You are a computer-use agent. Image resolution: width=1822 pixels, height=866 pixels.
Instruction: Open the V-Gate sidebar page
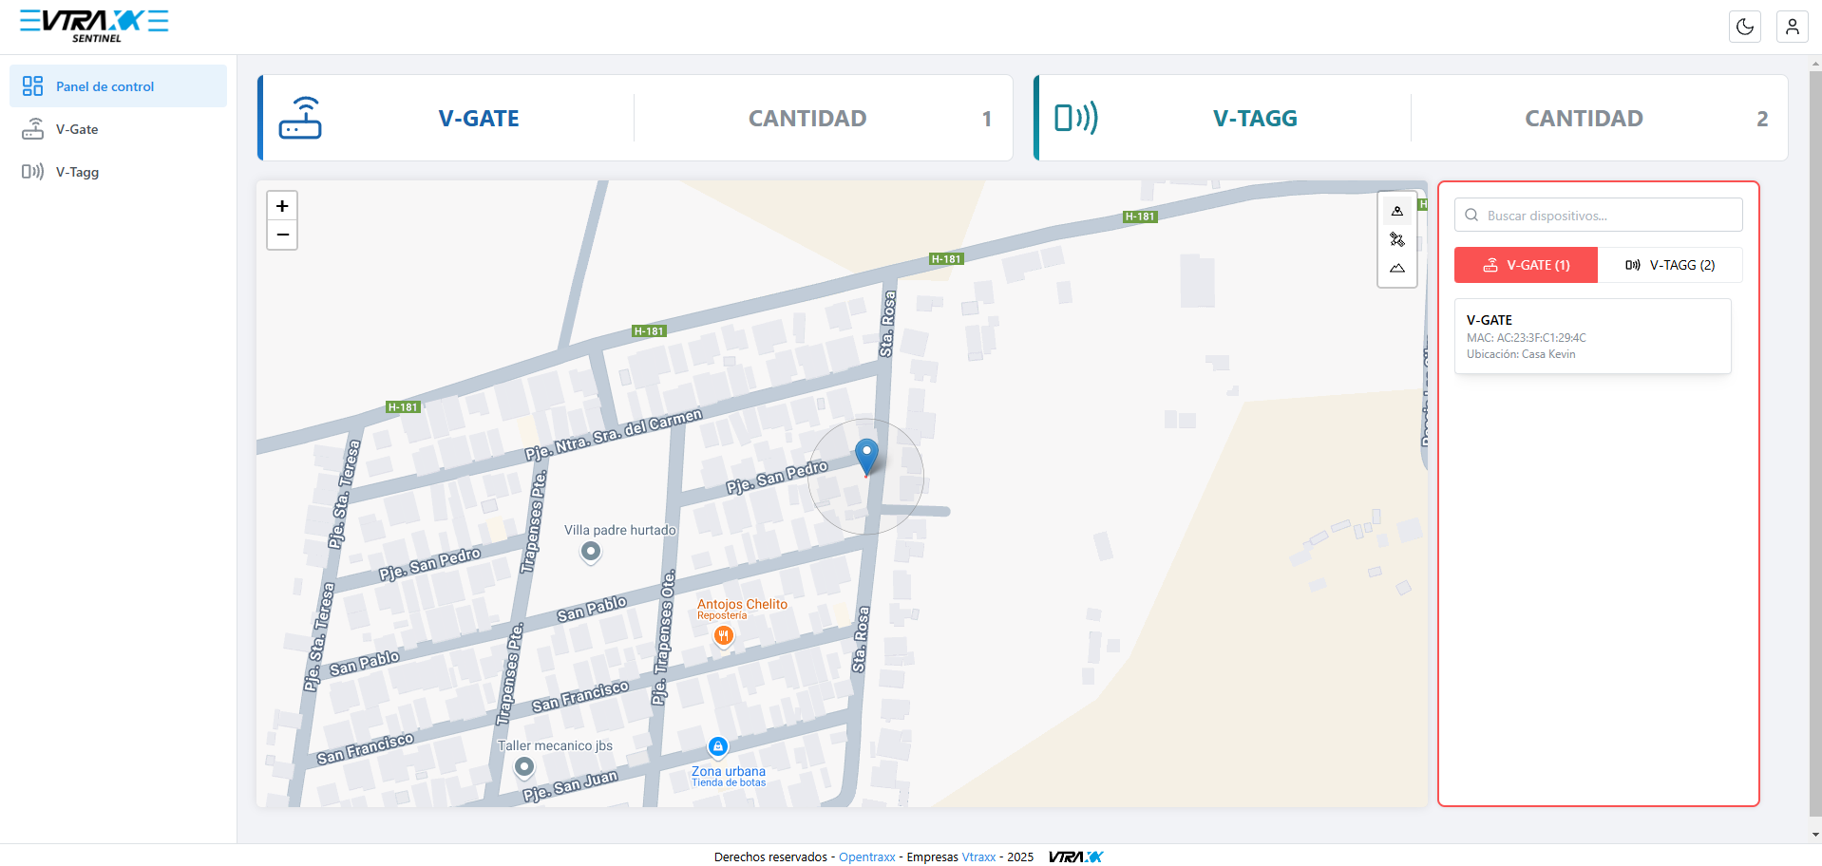pos(118,129)
